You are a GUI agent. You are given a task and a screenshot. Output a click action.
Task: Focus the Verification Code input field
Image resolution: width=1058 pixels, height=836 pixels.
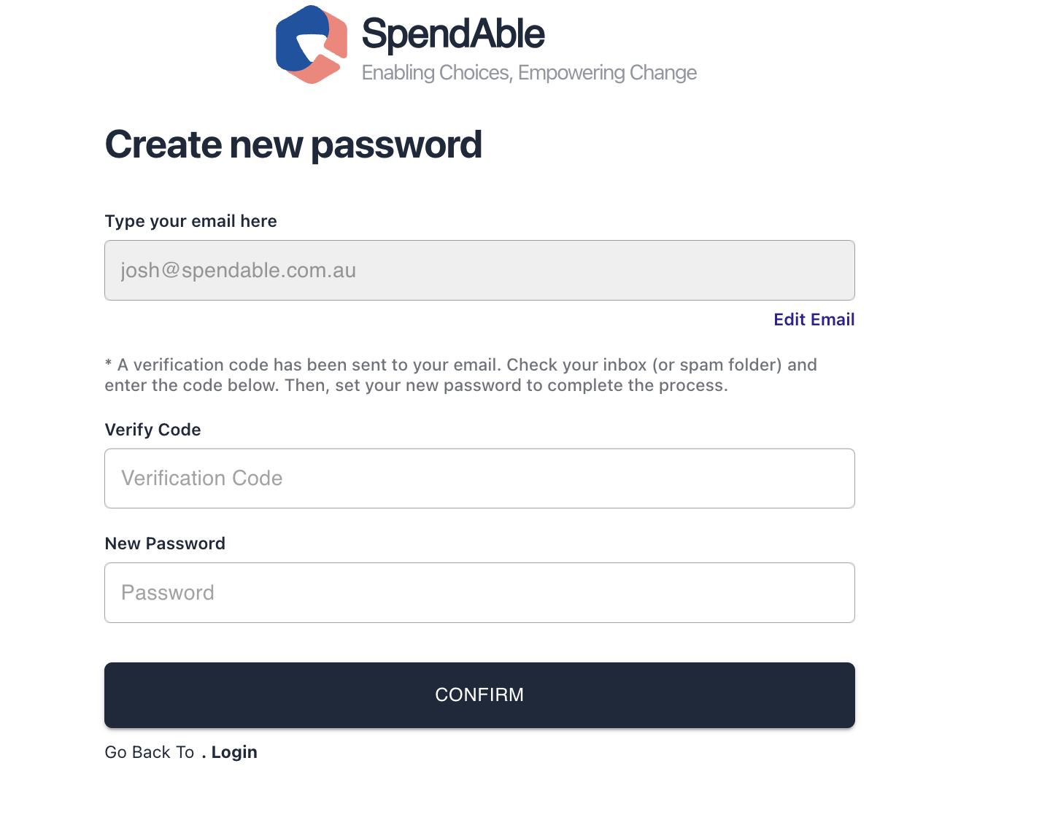[x=479, y=479]
